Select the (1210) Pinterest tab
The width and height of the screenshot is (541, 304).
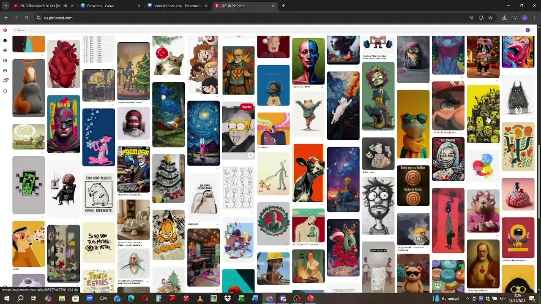point(245,6)
